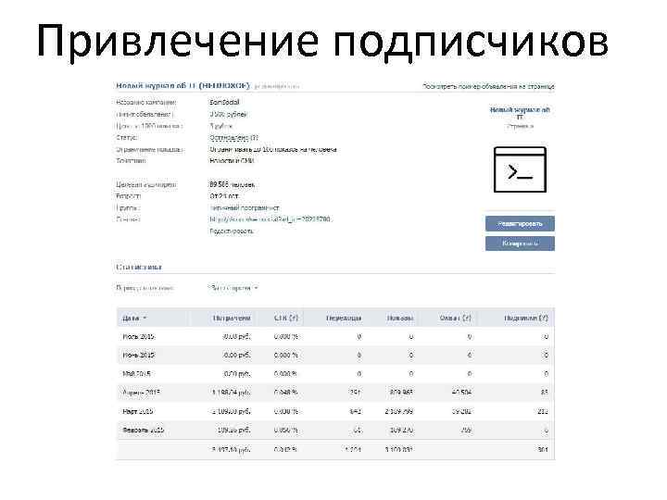Click the ad preview headline above the image

[520, 113]
